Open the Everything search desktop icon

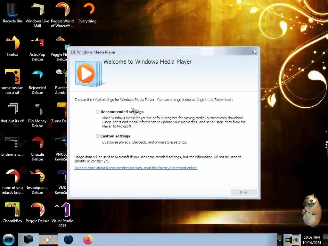click(87, 13)
